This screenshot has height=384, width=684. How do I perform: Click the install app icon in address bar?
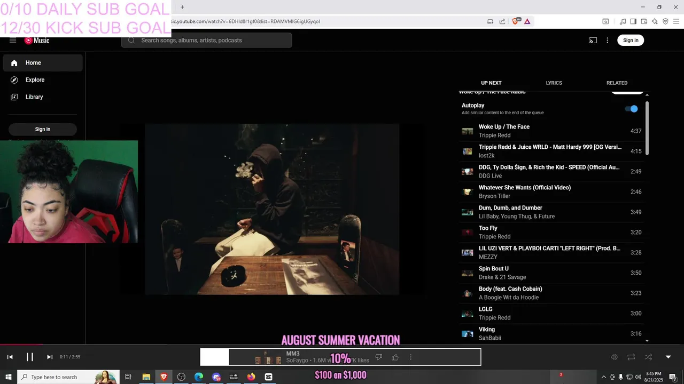pyautogui.click(x=490, y=21)
